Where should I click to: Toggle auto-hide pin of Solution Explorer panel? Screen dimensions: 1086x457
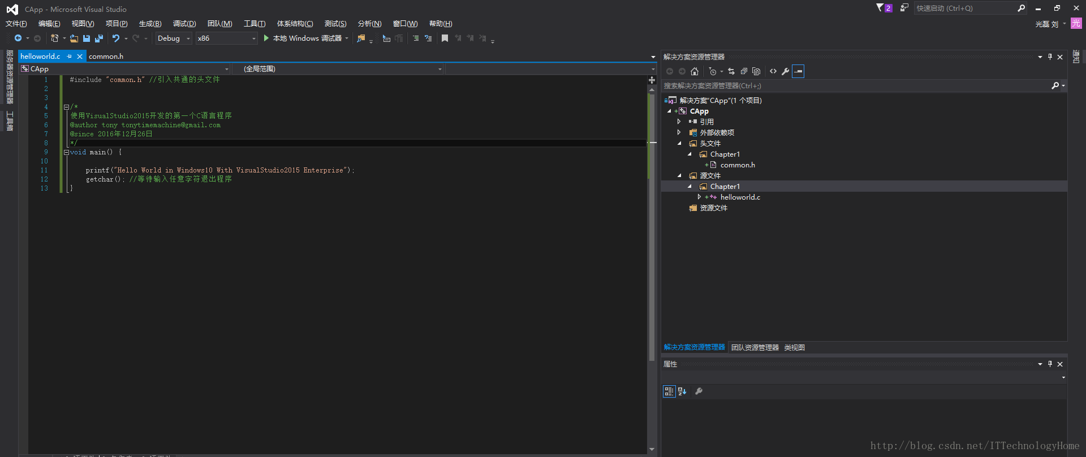click(1050, 57)
